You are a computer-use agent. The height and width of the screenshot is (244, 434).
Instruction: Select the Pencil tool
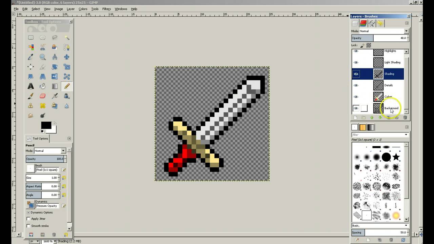(67, 86)
